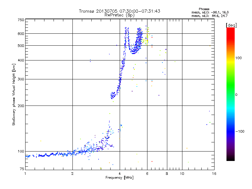Click the y-axis label '400'

pos(21,60)
